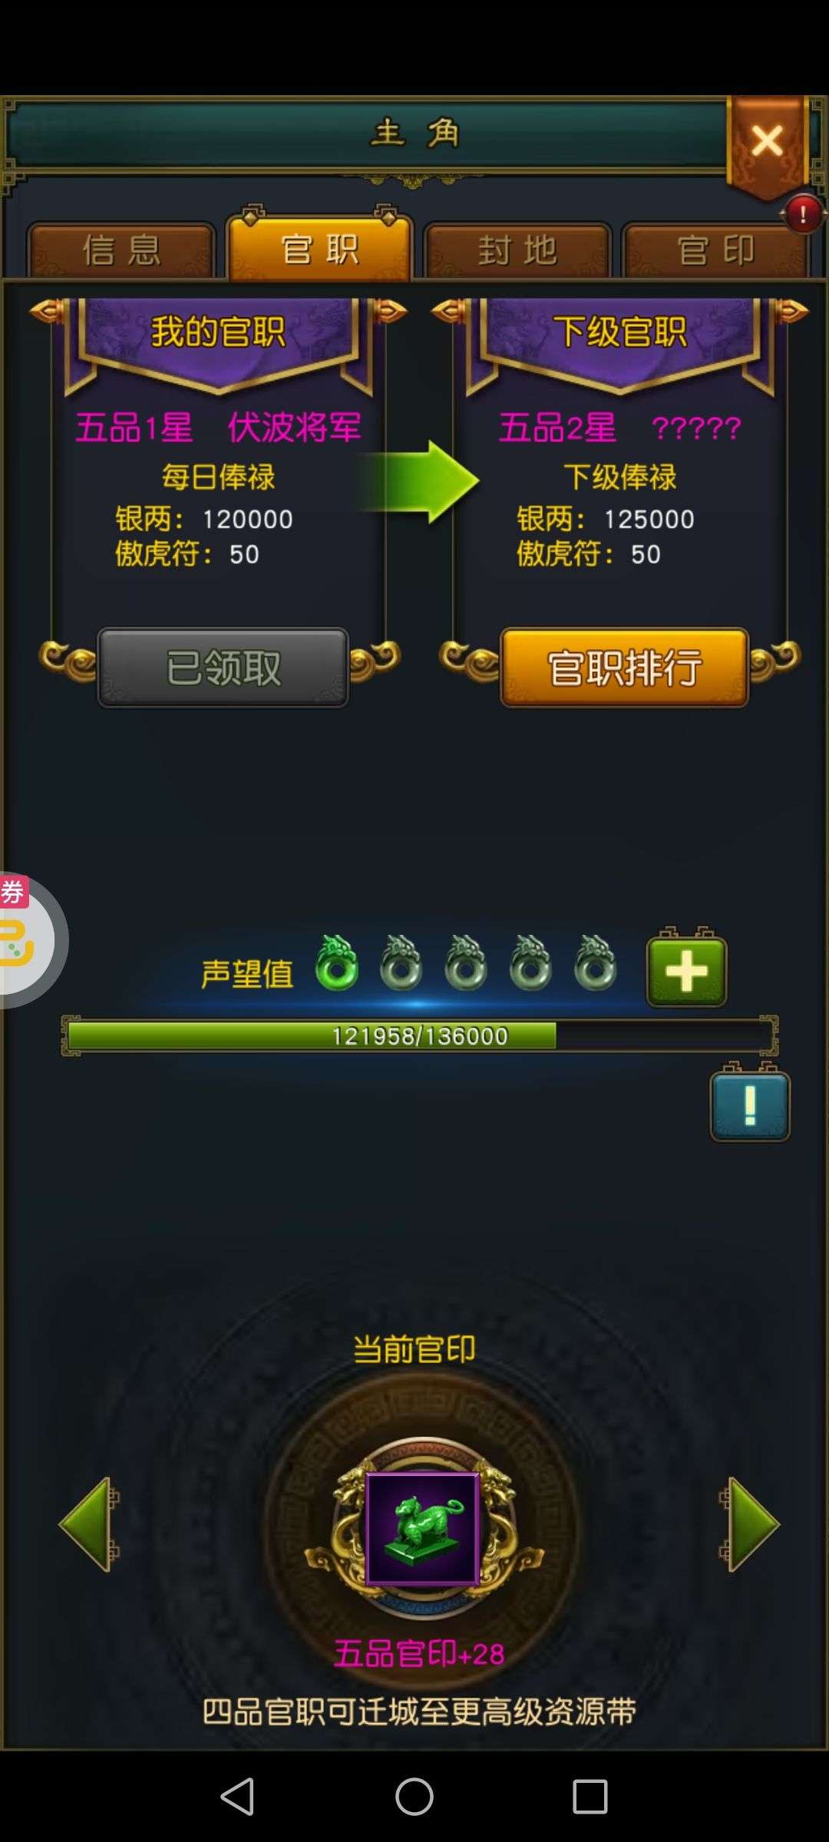
Task: Tap the green jade seal icon
Action: (x=423, y=1528)
